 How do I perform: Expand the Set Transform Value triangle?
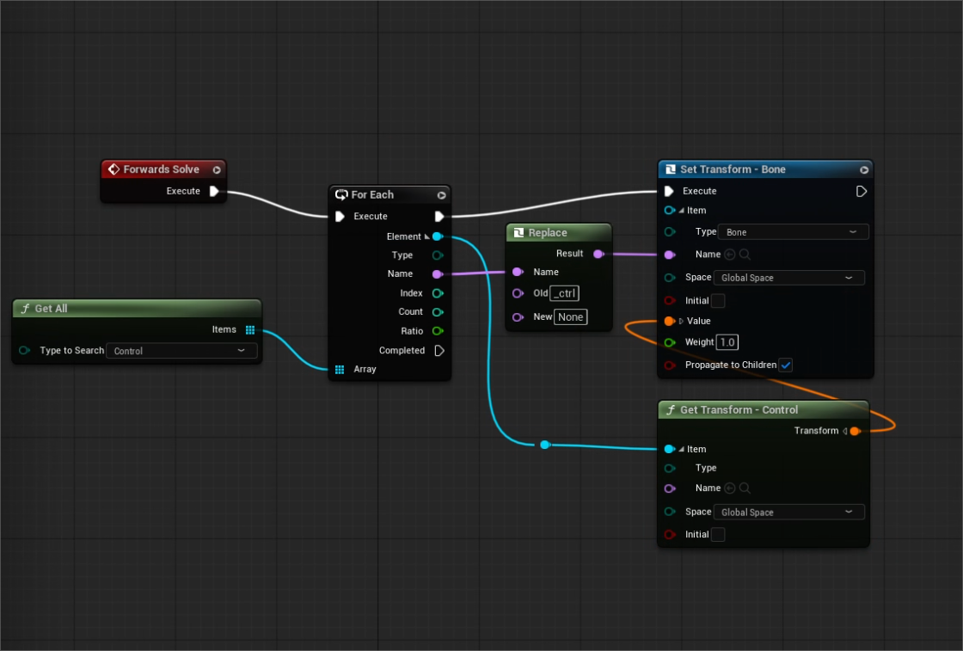pos(681,321)
